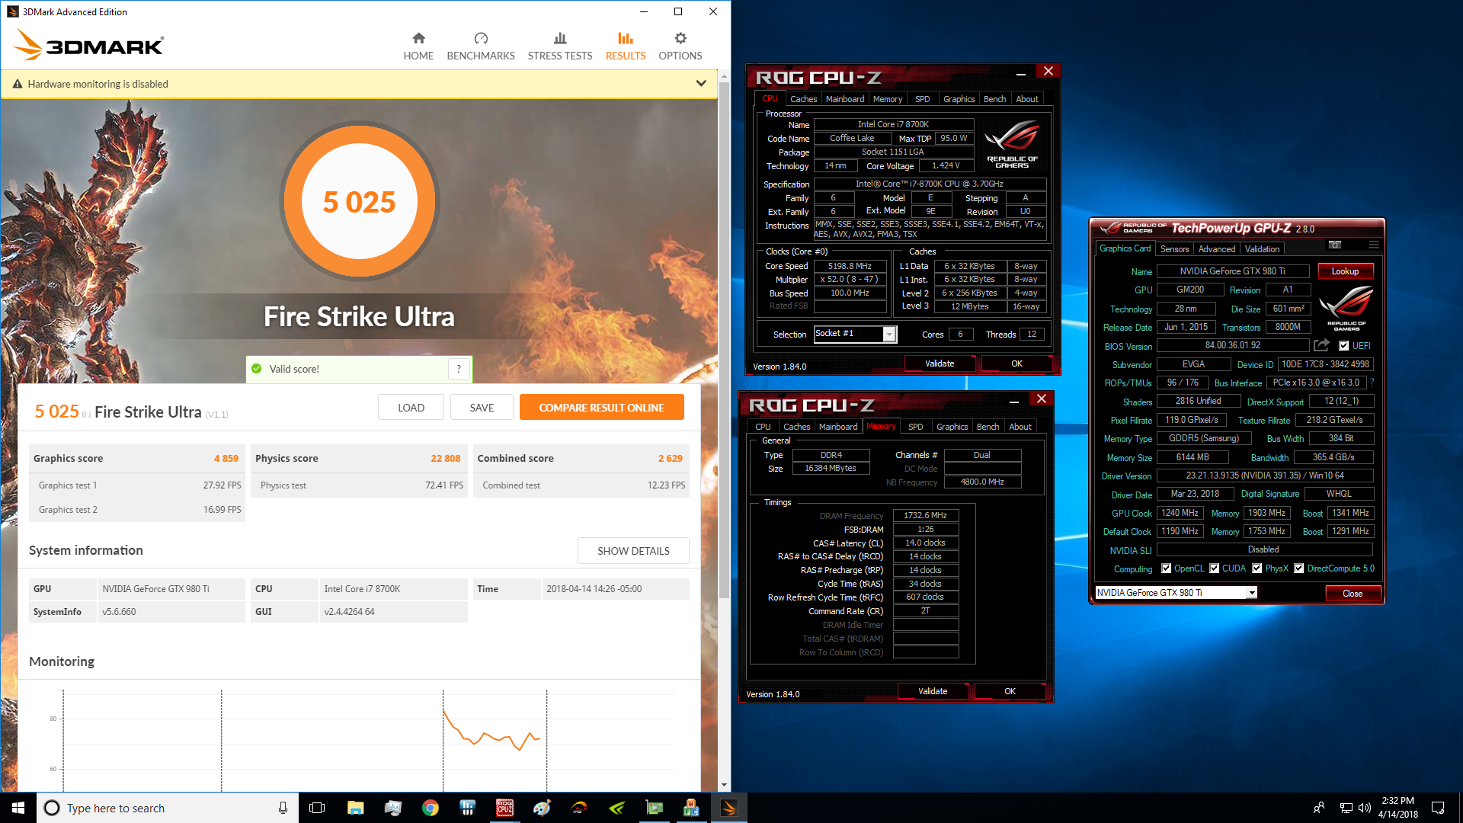Image resolution: width=1463 pixels, height=823 pixels.
Task: Toggle the UEFI checkbox in GPU-Z
Action: point(1344,346)
